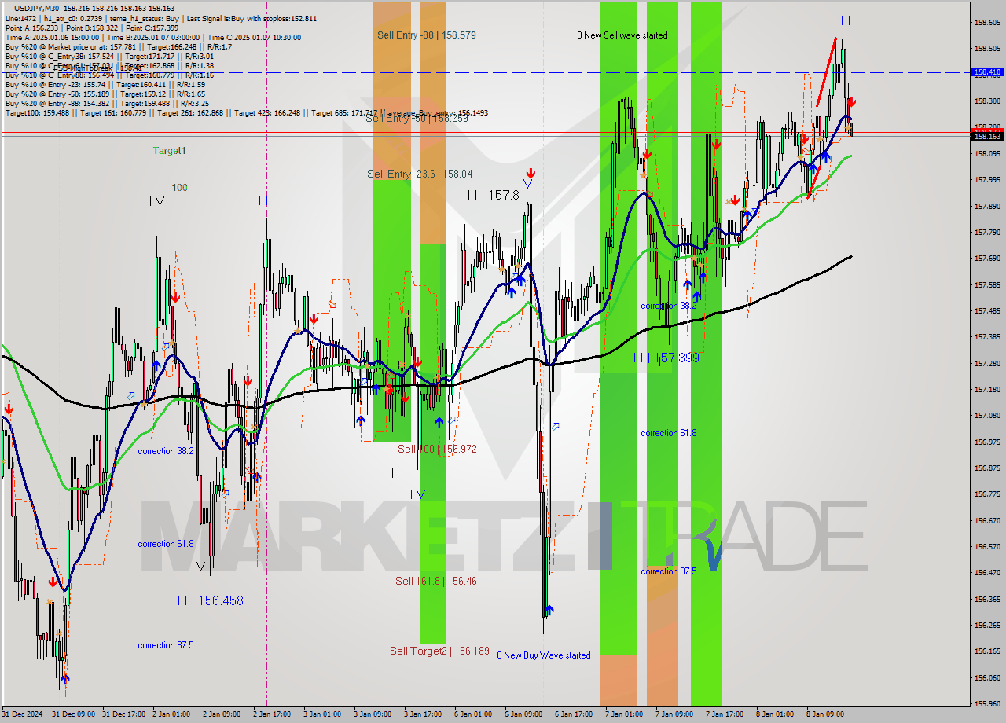Image resolution: width=1006 pixels, height=723 pixels.
Task: Select the 157.995 price axis value
Action: coord(988,179)
